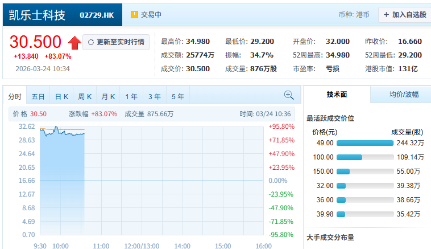Click the 244.32万 volume figure

pos(410,143)
